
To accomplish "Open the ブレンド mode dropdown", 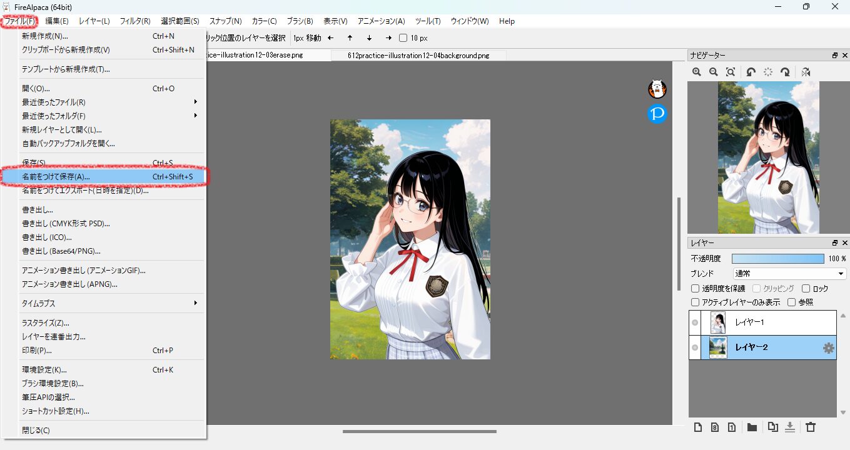I will (x=789, y=274).
